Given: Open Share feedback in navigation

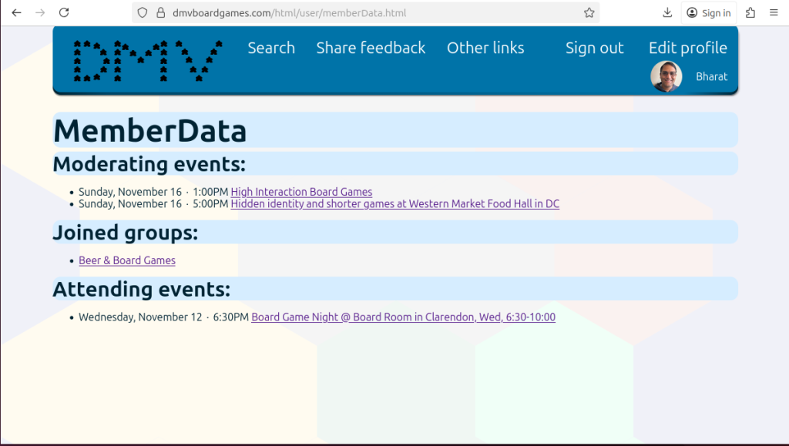Looking at the screenshot, I should tap(371, 48).
